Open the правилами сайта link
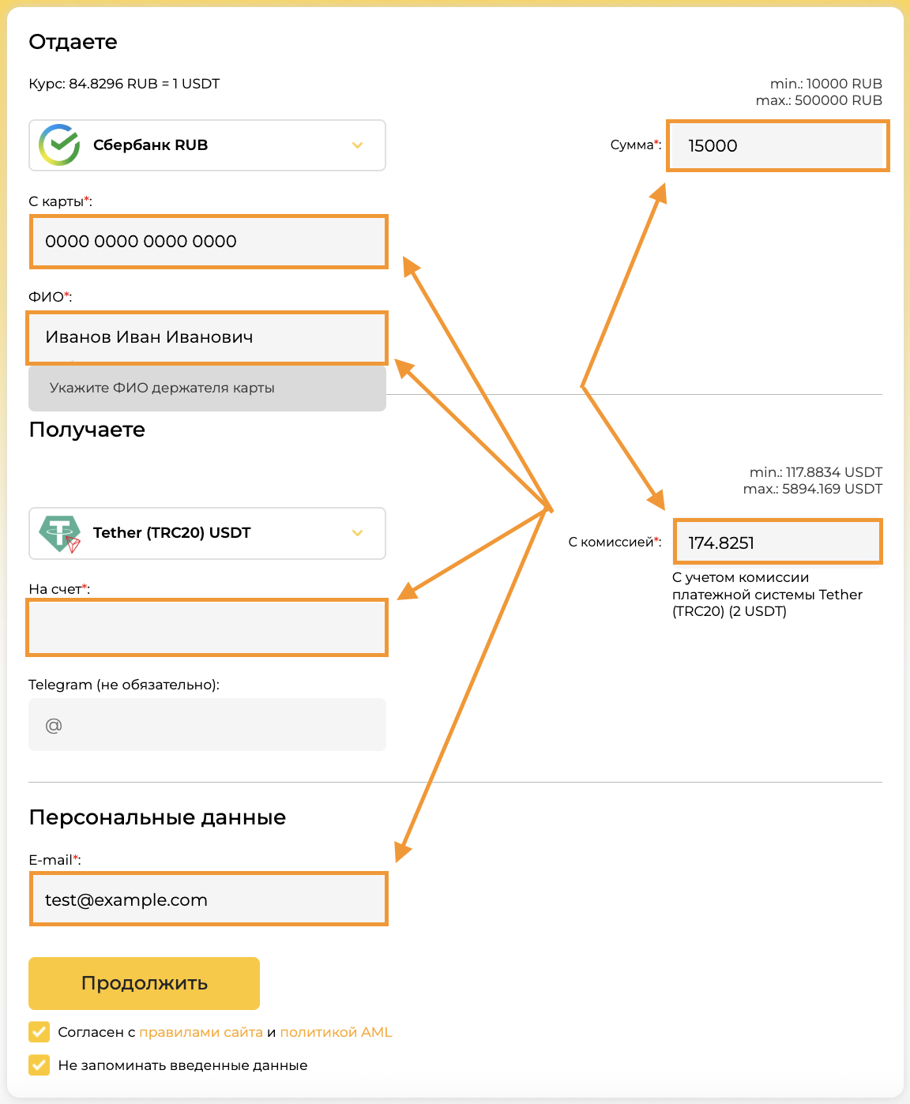Viewport: 910px width, 1104px height. 201,1032
